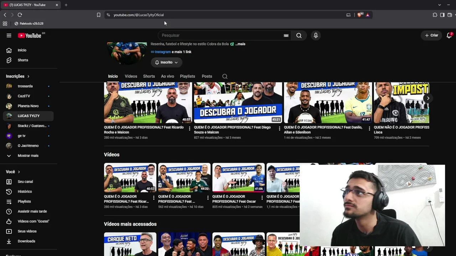This screenshot has height=256, width=456.
Task: Show next videos in the featured carousel
Action: 428,98
